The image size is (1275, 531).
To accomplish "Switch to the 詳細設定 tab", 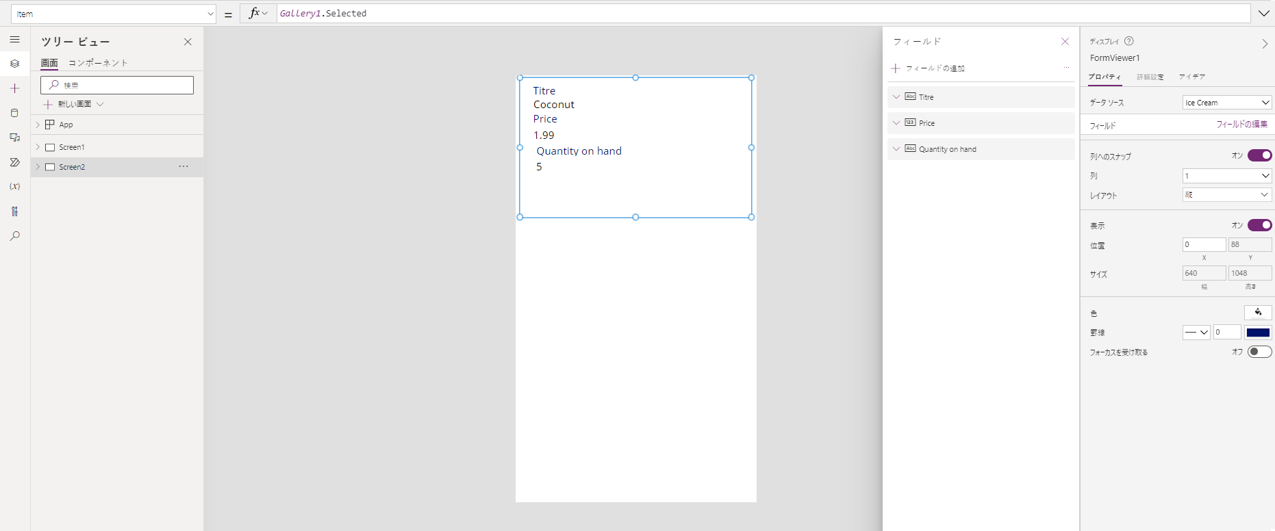I will (1150, 77).
